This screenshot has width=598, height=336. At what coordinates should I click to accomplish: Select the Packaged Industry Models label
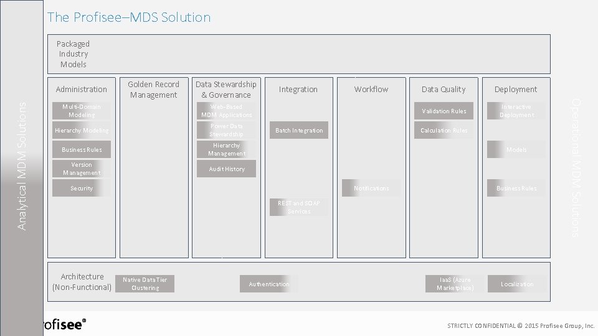[x=74, y=54]
